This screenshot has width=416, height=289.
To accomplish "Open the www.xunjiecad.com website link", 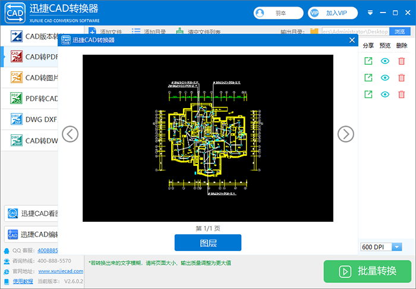I will coord(61,271).
